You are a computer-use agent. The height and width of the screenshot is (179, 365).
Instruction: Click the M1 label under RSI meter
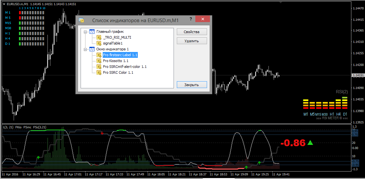[x=306, y=114]
